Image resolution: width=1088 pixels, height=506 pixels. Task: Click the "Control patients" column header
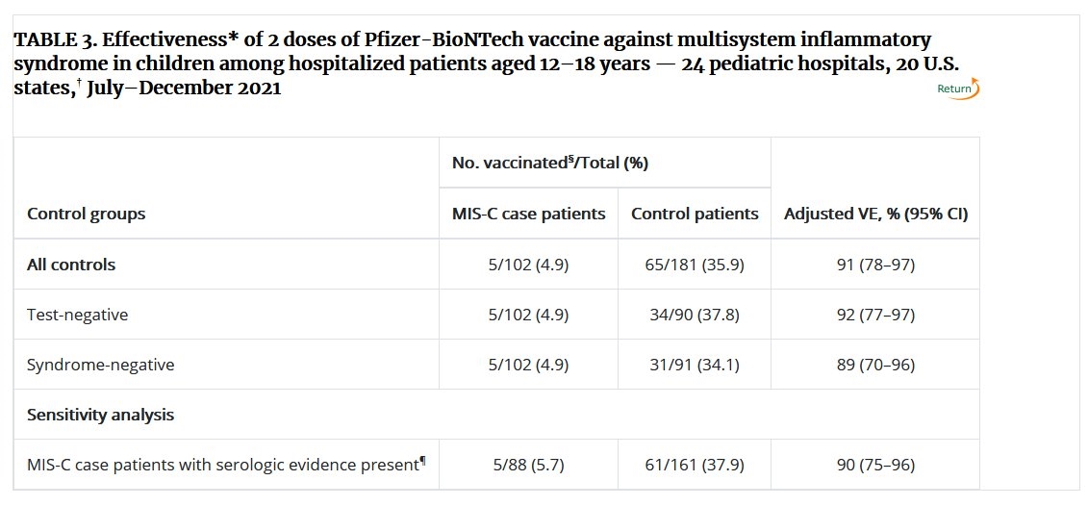click(695, 214)
